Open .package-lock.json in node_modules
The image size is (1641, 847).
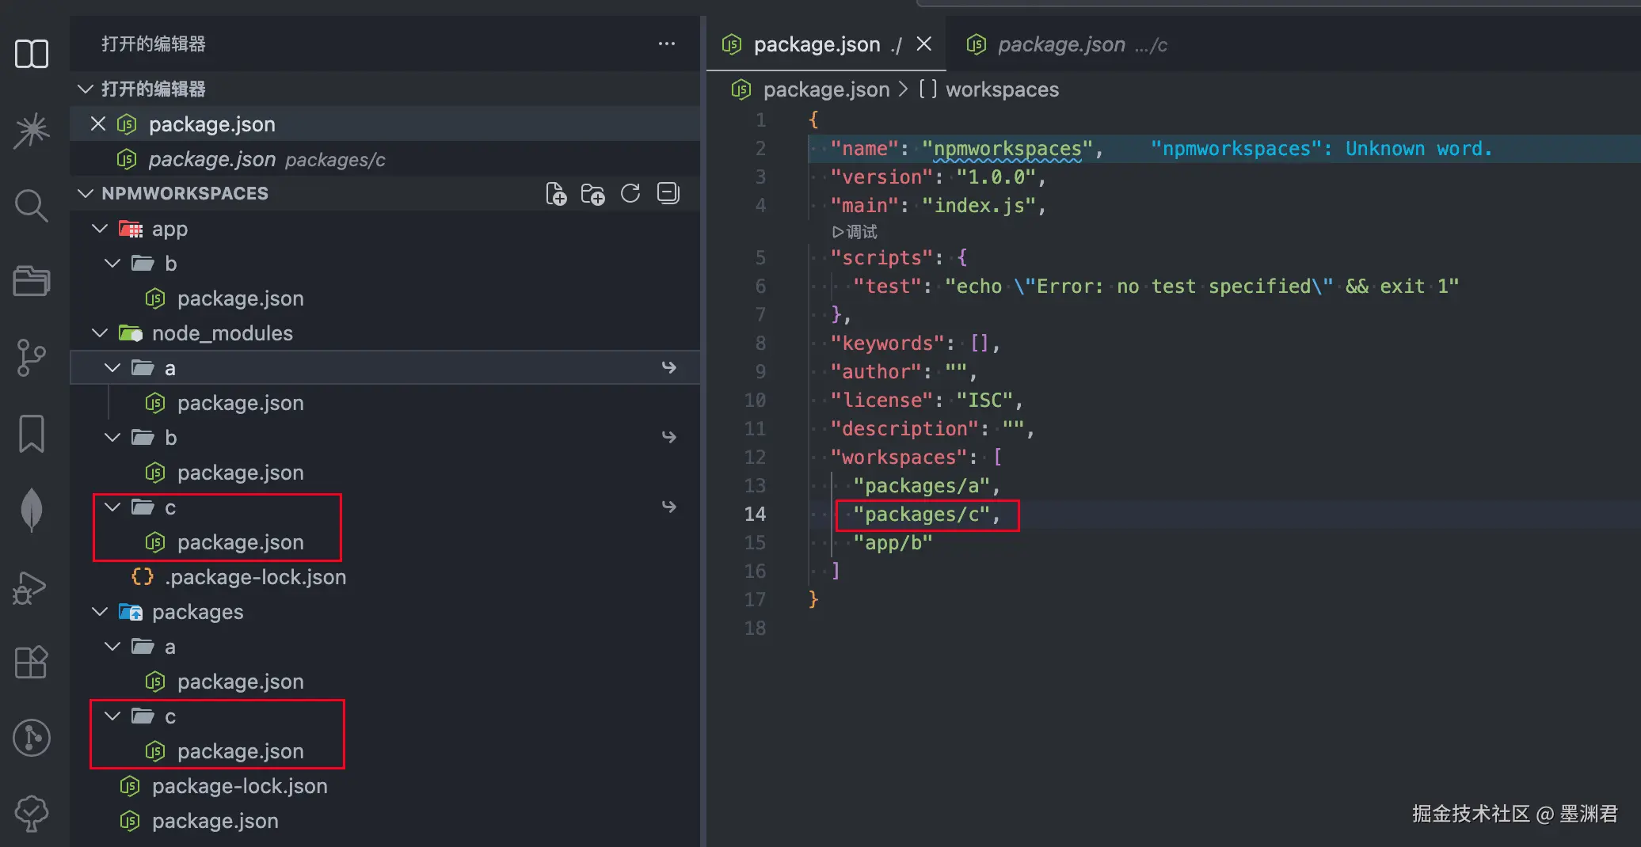255,577
